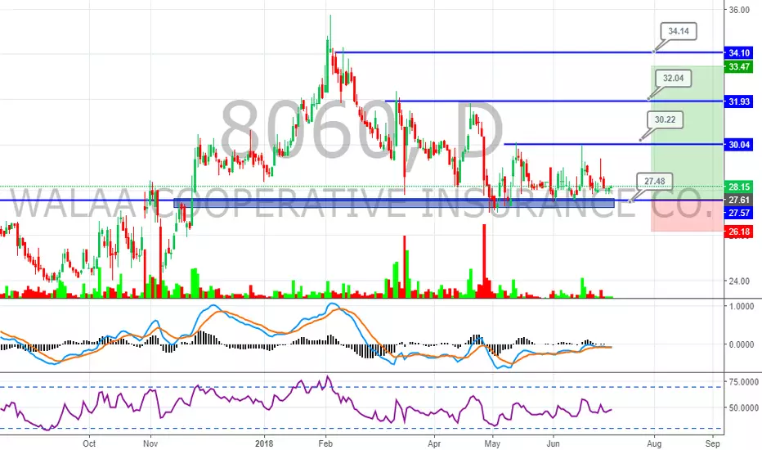762x450 pixels.
Task: Click the Apr label on time axis
Action: pyautogui.click(x=434, y=443)
